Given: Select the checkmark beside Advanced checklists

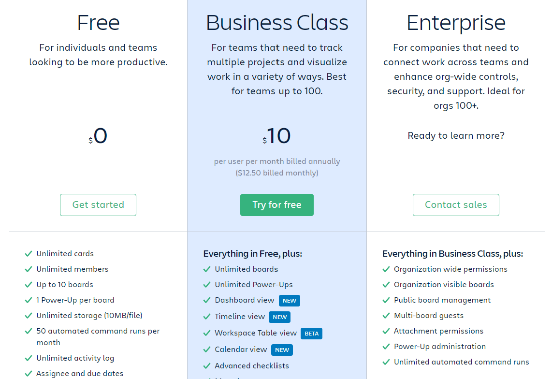Looking at the screenshot, I should pyautogui.click(x=207, y=366).
